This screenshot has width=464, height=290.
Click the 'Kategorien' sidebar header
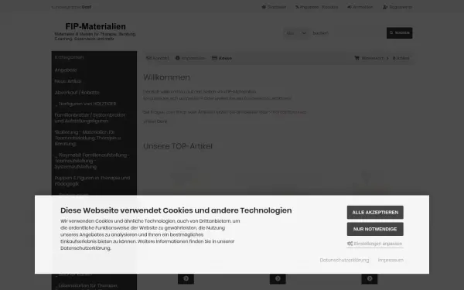69,57
